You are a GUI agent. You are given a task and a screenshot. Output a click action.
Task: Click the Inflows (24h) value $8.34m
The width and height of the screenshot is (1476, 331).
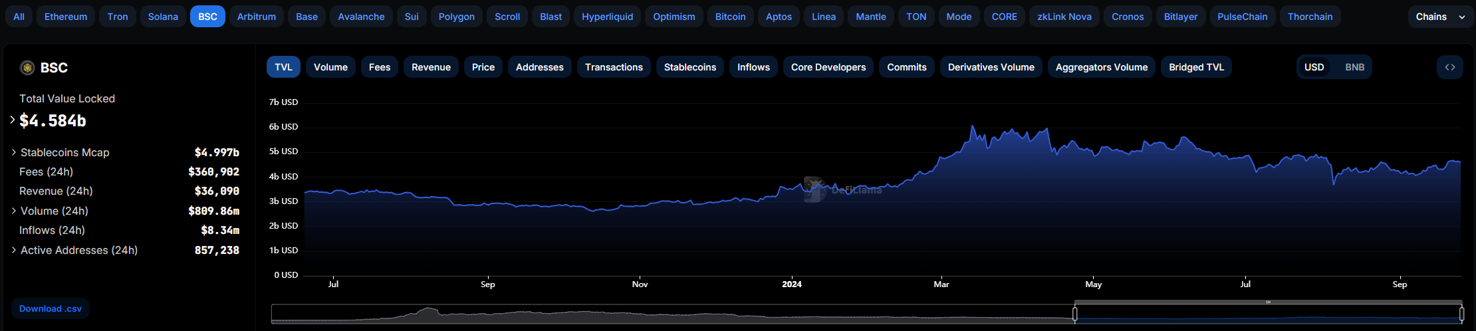tap(220, 230)
